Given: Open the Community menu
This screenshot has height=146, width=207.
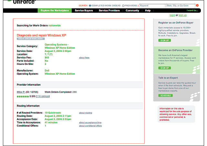Looking at the screenshot, I should 132,10.
